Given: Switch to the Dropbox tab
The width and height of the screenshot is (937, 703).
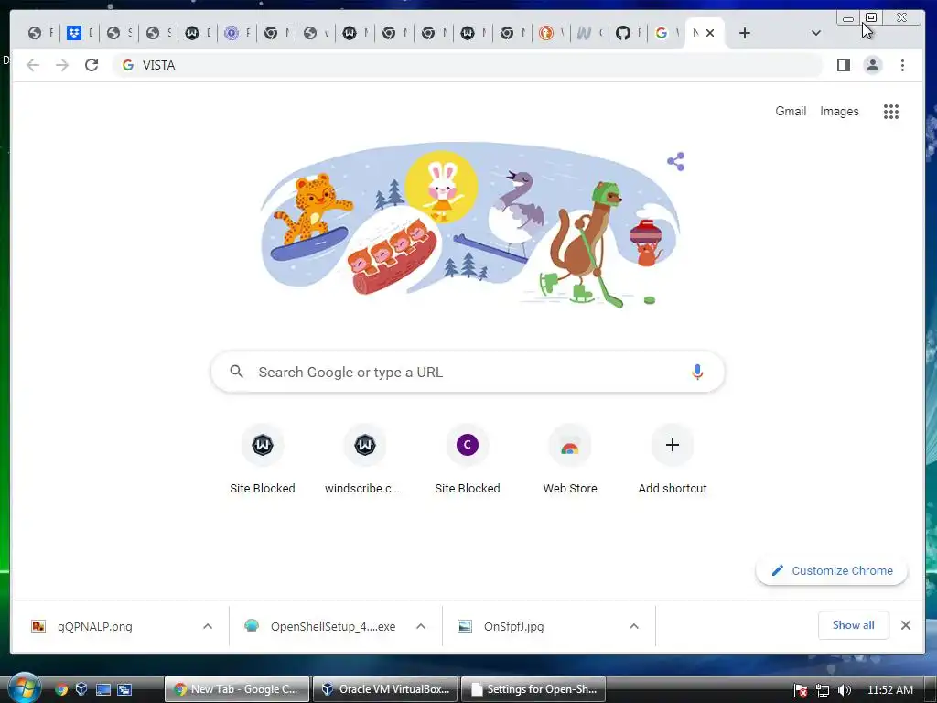Looking at the screenshot, I should click(80, 33).
